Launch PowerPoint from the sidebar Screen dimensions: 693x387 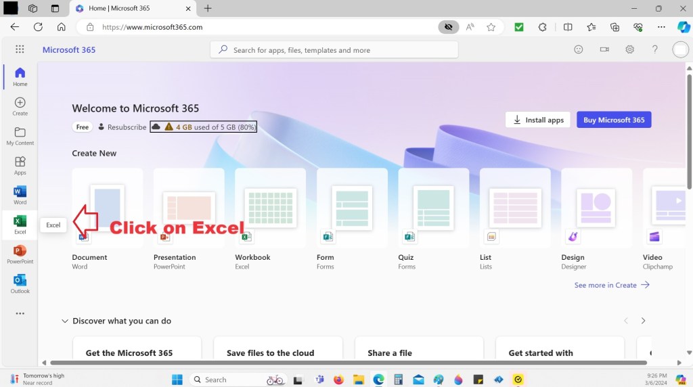pos(20,254)
